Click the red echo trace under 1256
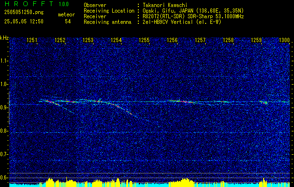 coord(185,101)
